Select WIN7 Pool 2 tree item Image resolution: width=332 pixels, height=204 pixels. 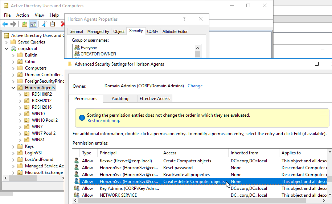(44, 133)
